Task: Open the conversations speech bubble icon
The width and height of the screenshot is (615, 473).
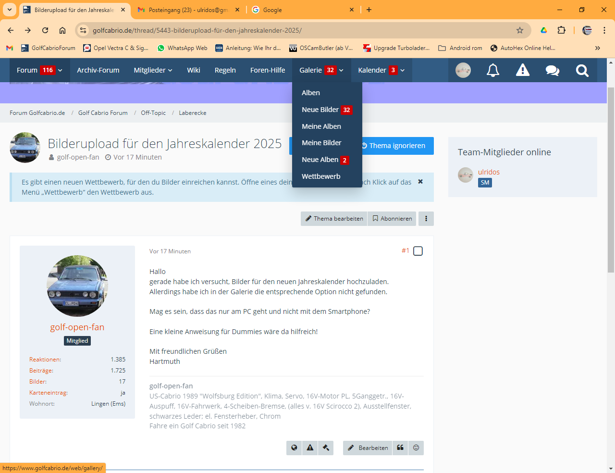Action: point(552,71)
